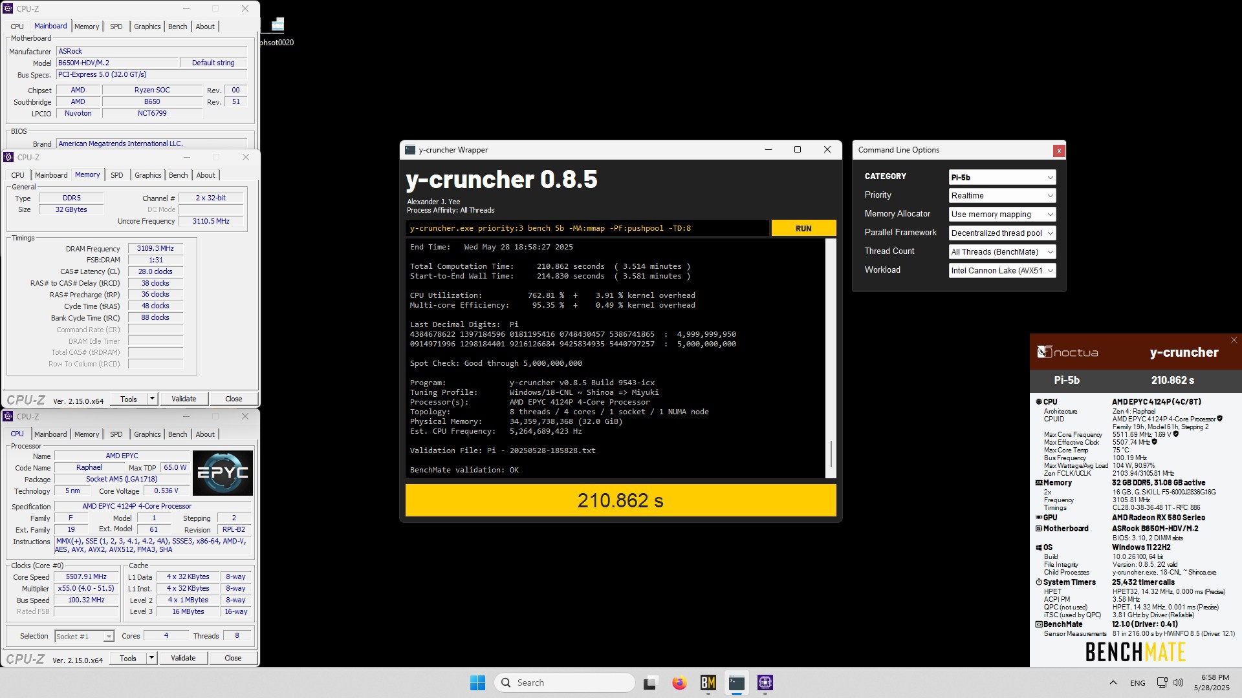The image size is (1242, 698).
Task: Click the taskbar Search box
Action: [x=564, y=682]
